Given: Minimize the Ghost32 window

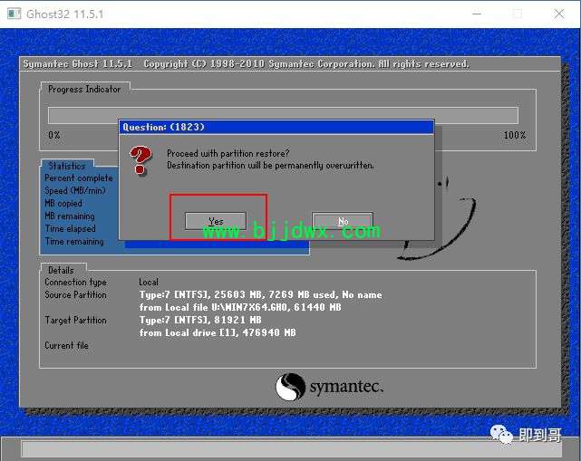Looking at the screenshot, I should (477, 14).
